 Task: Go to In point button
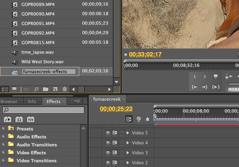pyautogui.click(x=194, y=87)
